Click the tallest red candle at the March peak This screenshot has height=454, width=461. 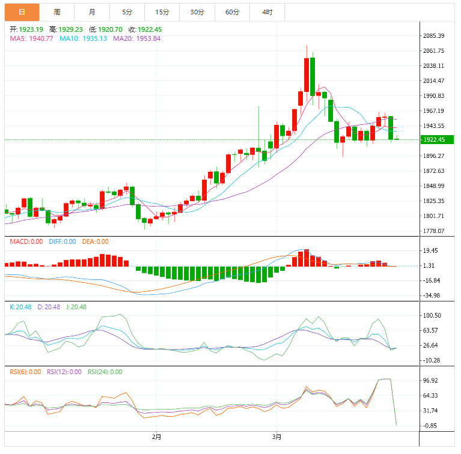click(x=307, y=75)
